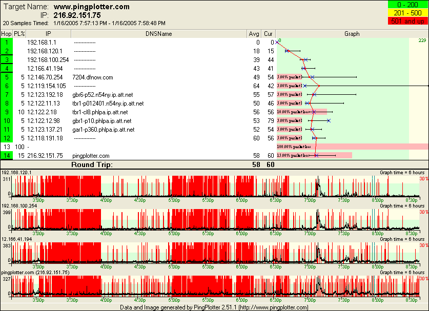Click the Graph column header
This screenshot has width=429, height=311.
pyautogui.click(x=352, y=34)
